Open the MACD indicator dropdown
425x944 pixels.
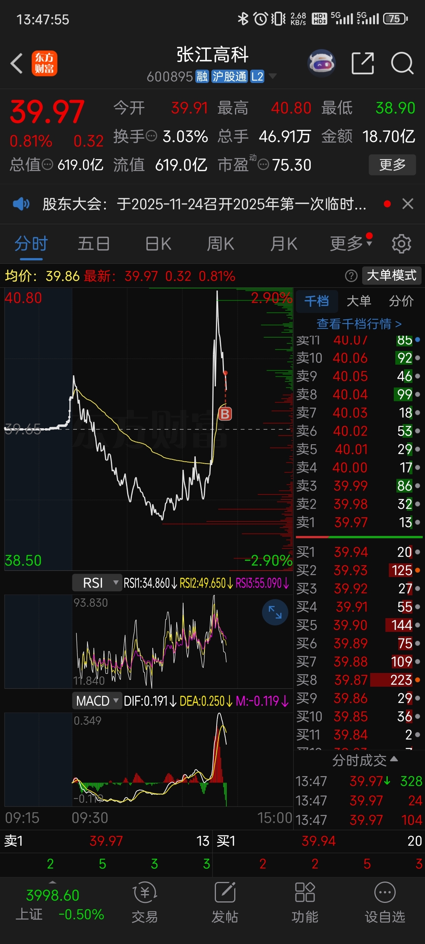point(97,701)
